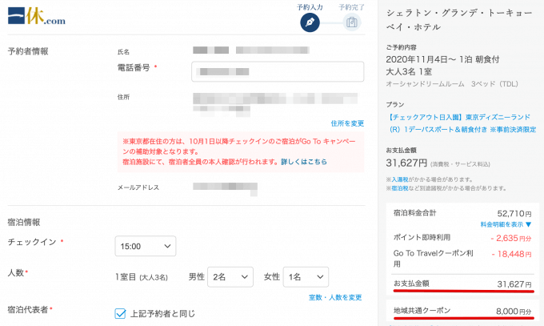Select the hotel name シェラトン・グランデ・トーキョーベイ・ホテル
544x326 pixels.
[x=459, y=20]
